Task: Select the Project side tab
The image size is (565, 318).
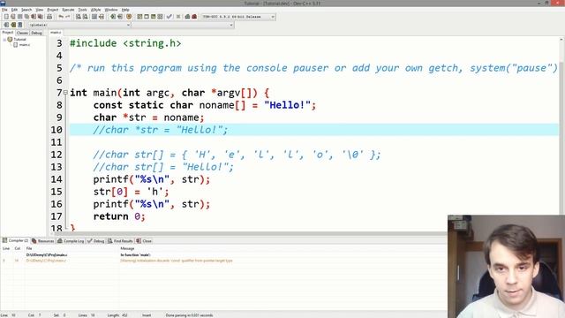Action: [8, 33]
